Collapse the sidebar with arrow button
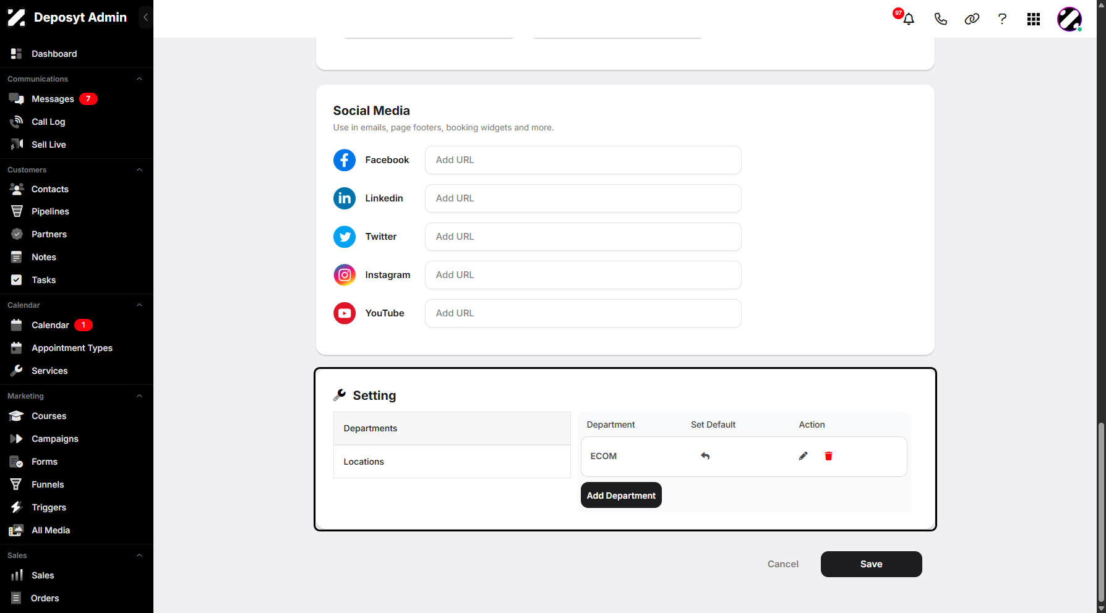This screenshot has height=613, width=1106. [x=145, y=17]
